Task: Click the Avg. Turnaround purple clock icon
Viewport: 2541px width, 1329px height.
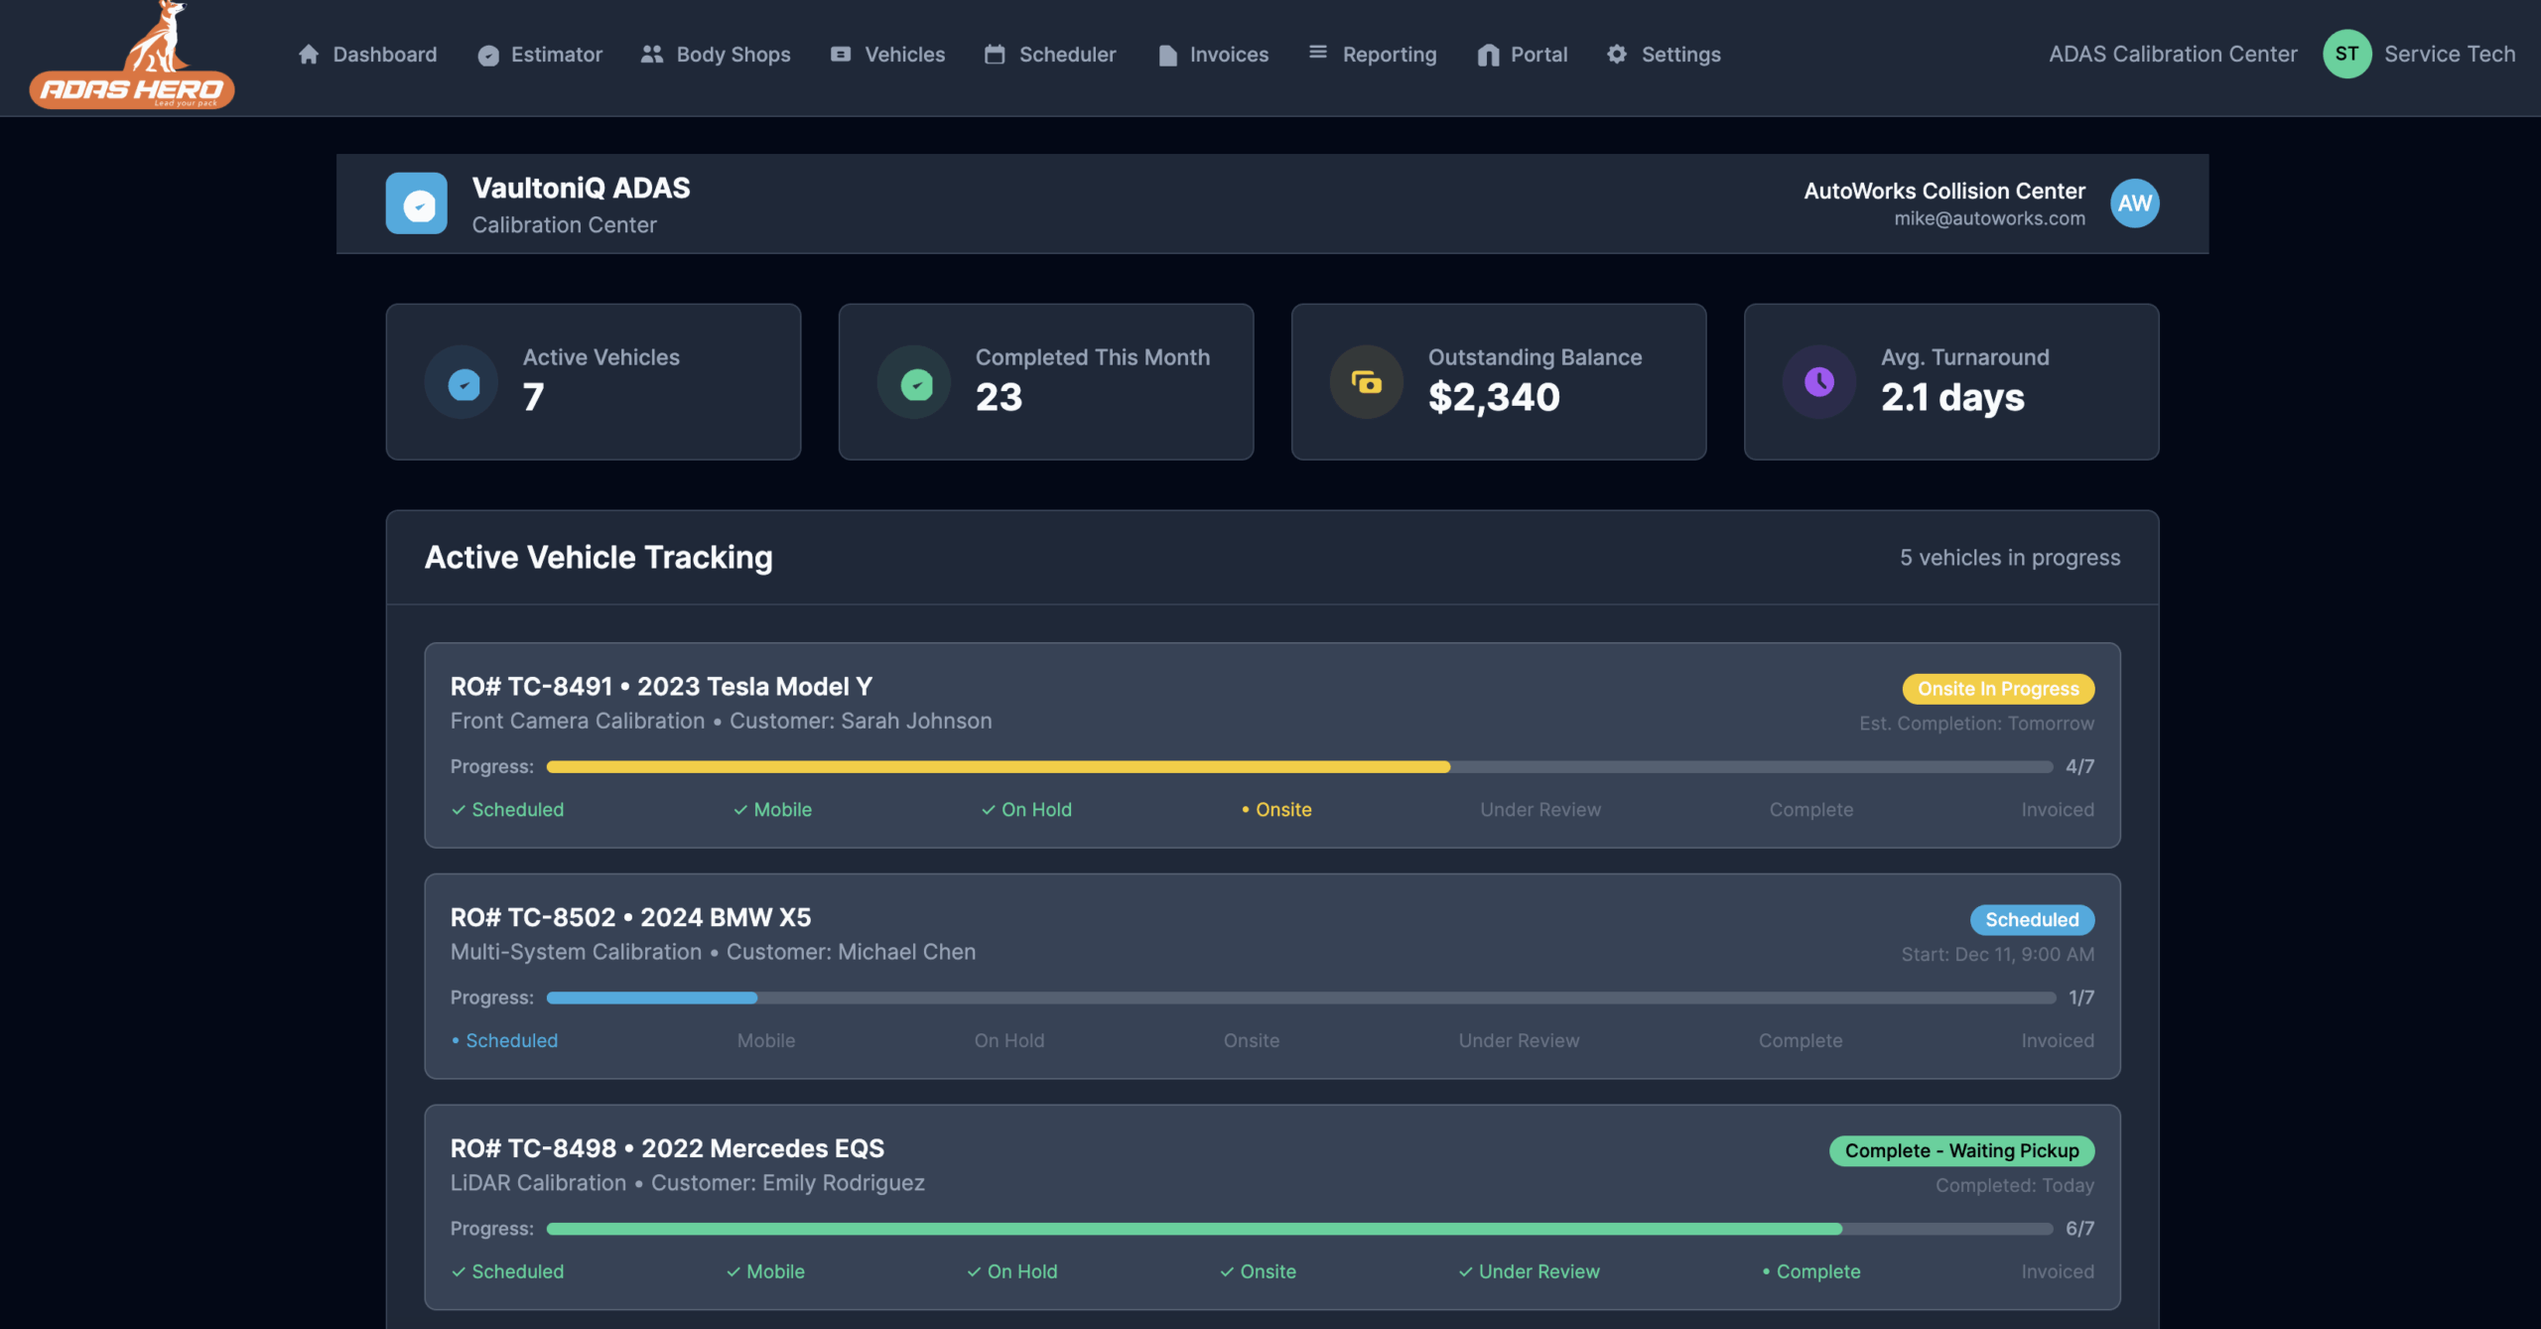Action: [1818, 382]
